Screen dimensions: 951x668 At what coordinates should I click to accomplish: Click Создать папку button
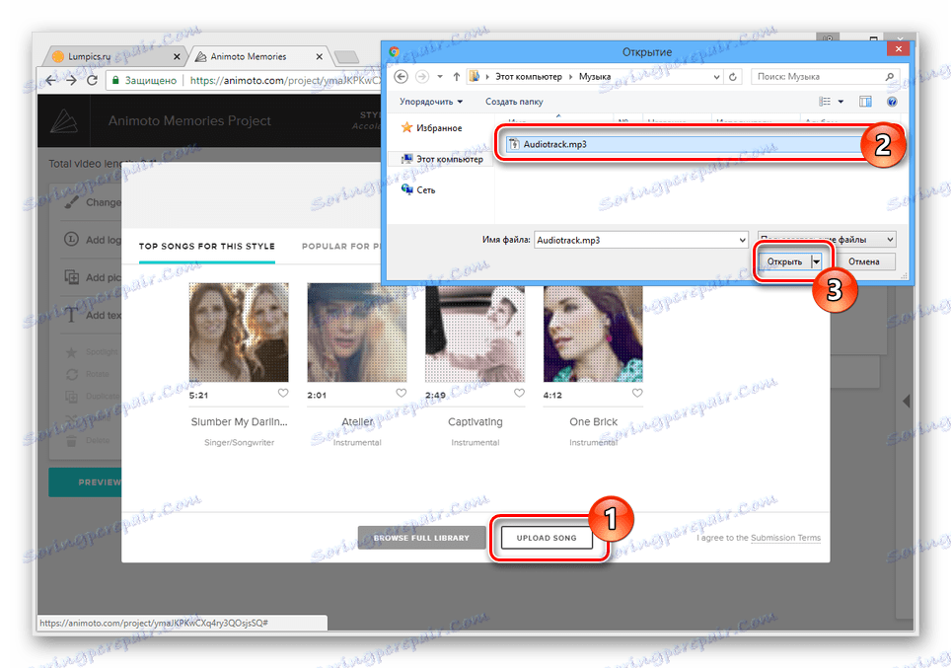pos(514,102)
